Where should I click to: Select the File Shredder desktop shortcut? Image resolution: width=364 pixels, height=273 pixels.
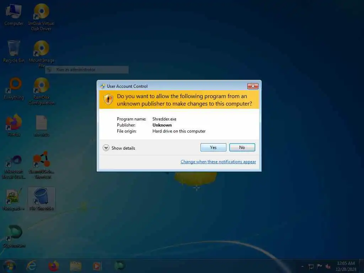(x=42, y=199)
